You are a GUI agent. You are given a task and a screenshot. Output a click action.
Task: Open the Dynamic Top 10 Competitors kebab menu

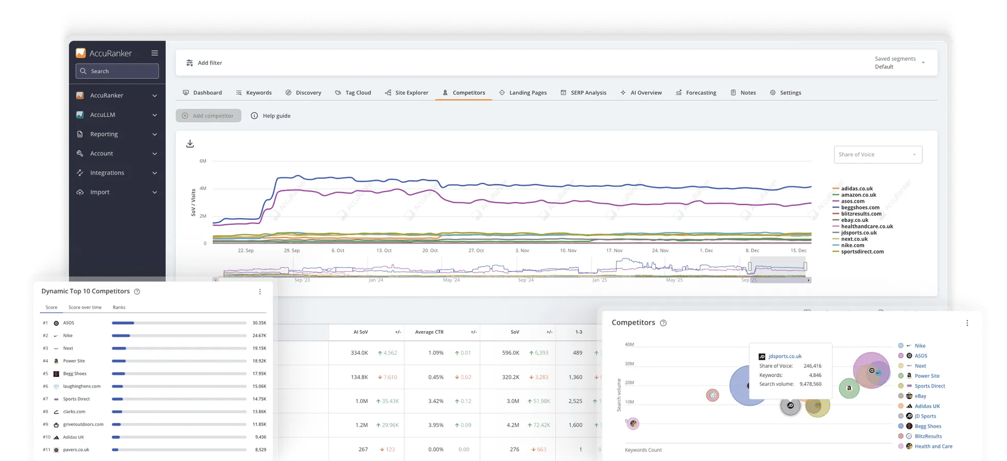(x=260, y=292)
